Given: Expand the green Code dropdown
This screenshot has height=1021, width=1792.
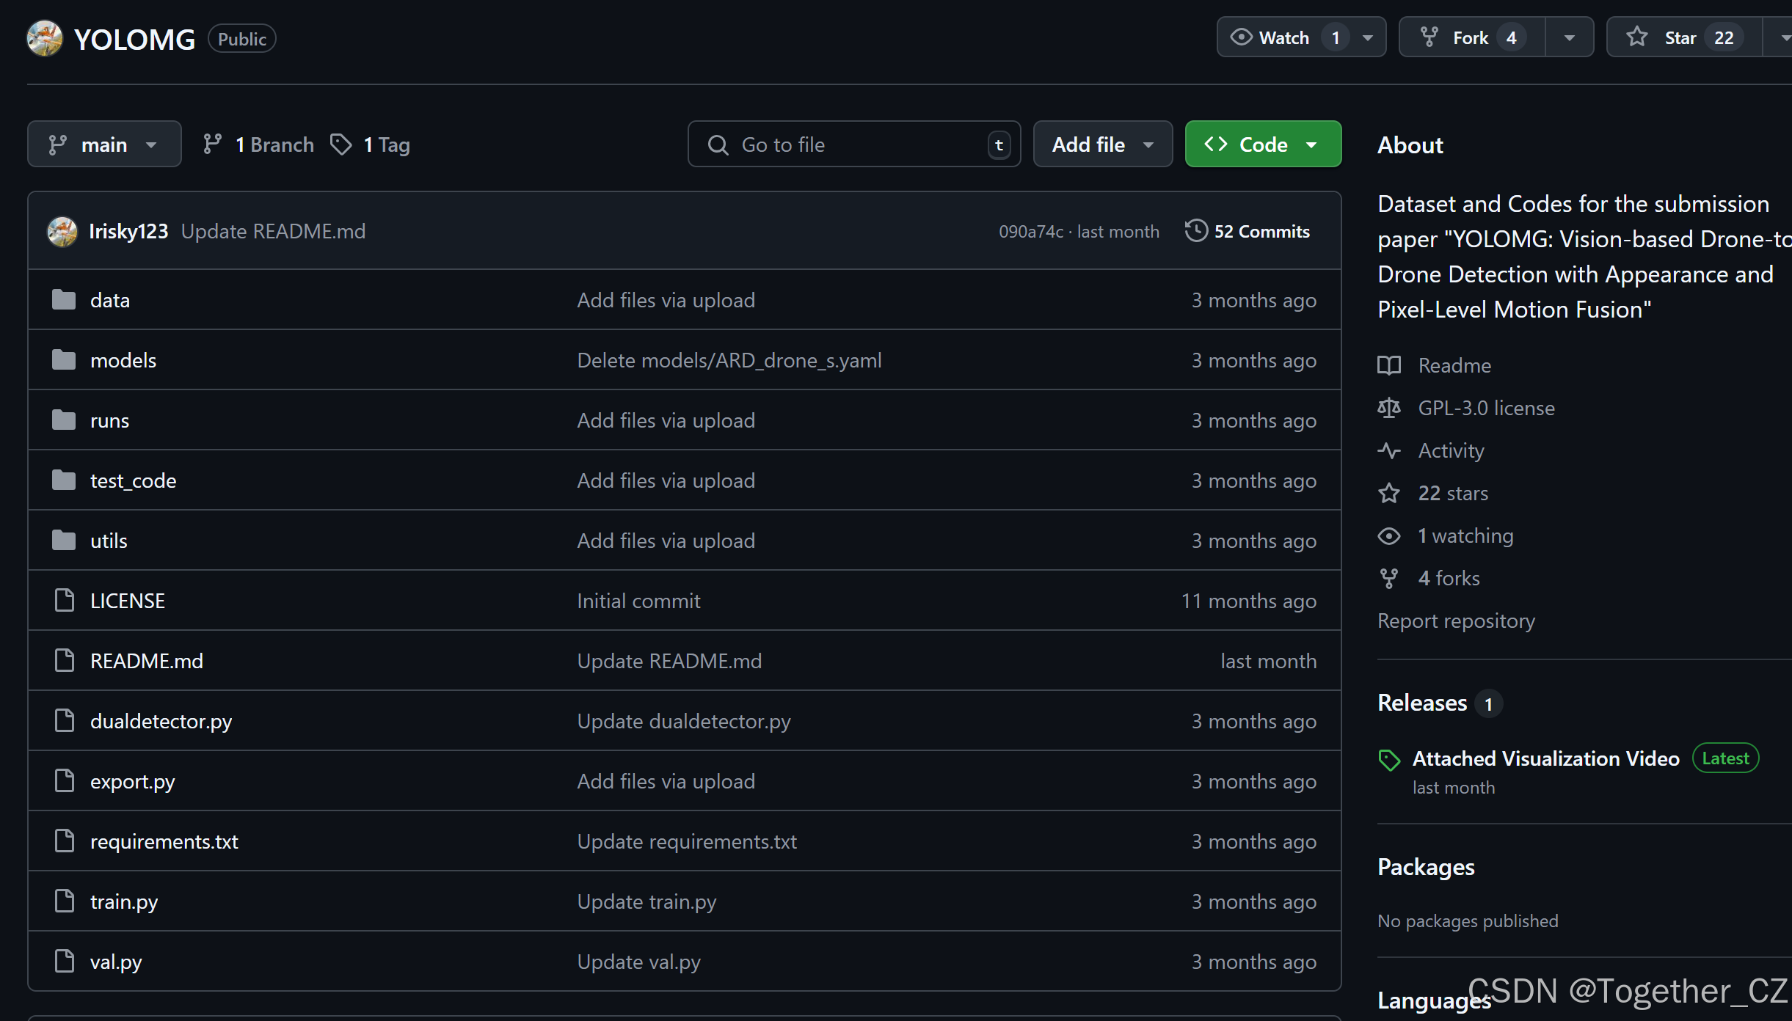Looking at the screenshot, I should [1262, 144].
